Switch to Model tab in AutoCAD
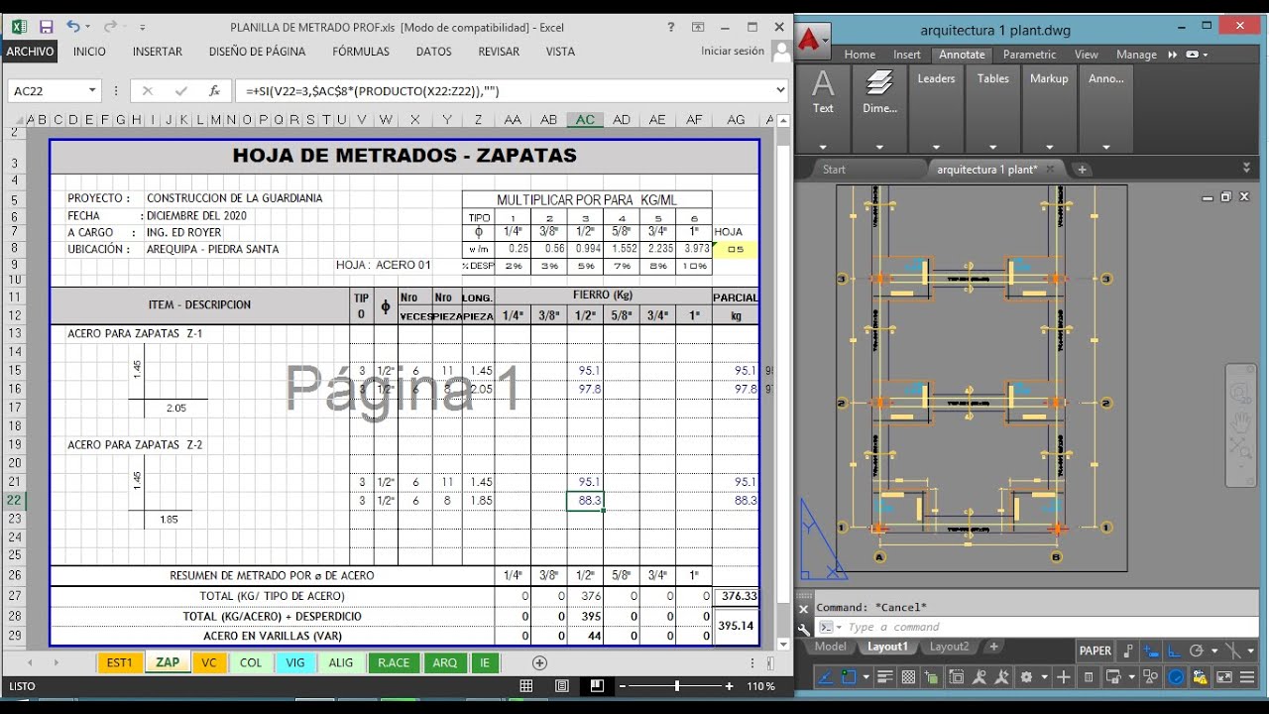 (831, 647)
